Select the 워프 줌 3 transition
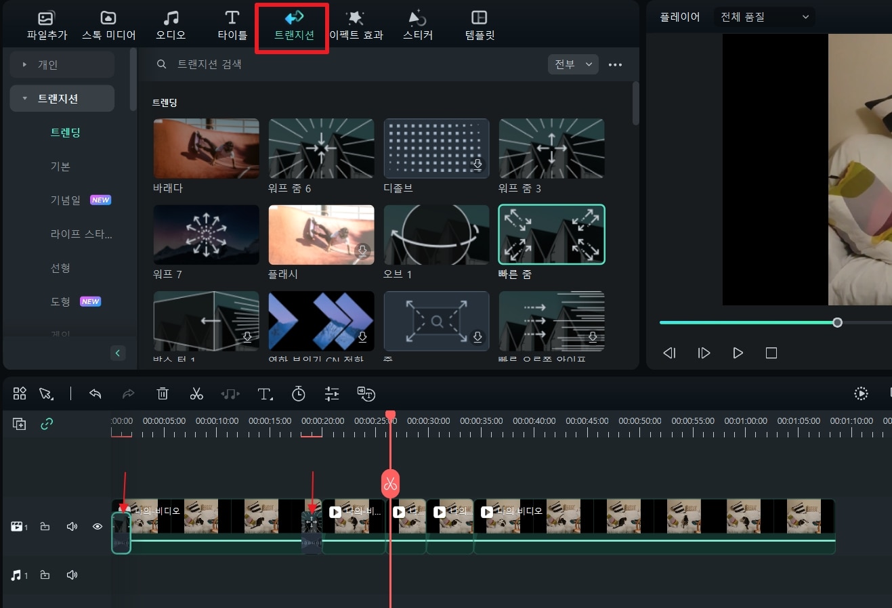The width and height of the screenshot is (892, 608). point(551,148)
